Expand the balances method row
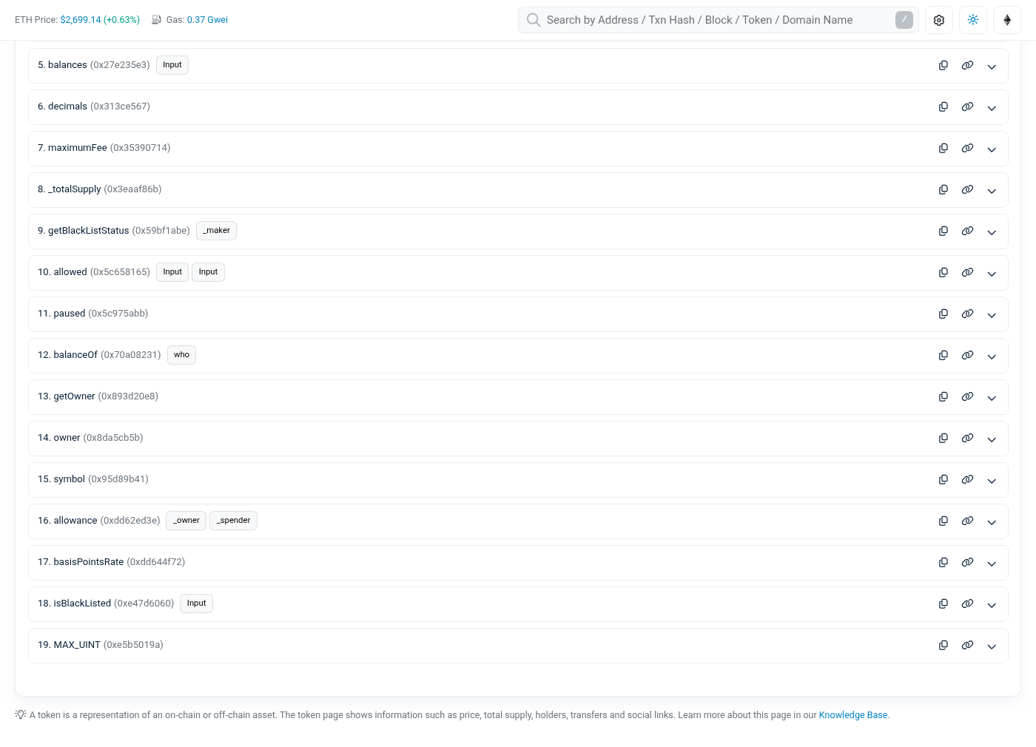The image size is (1036, 747). click(x=992, y=67)
